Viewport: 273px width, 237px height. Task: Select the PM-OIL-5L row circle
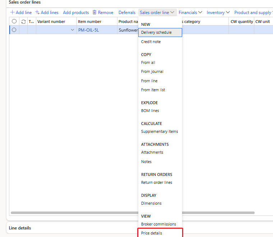(14, 30)
